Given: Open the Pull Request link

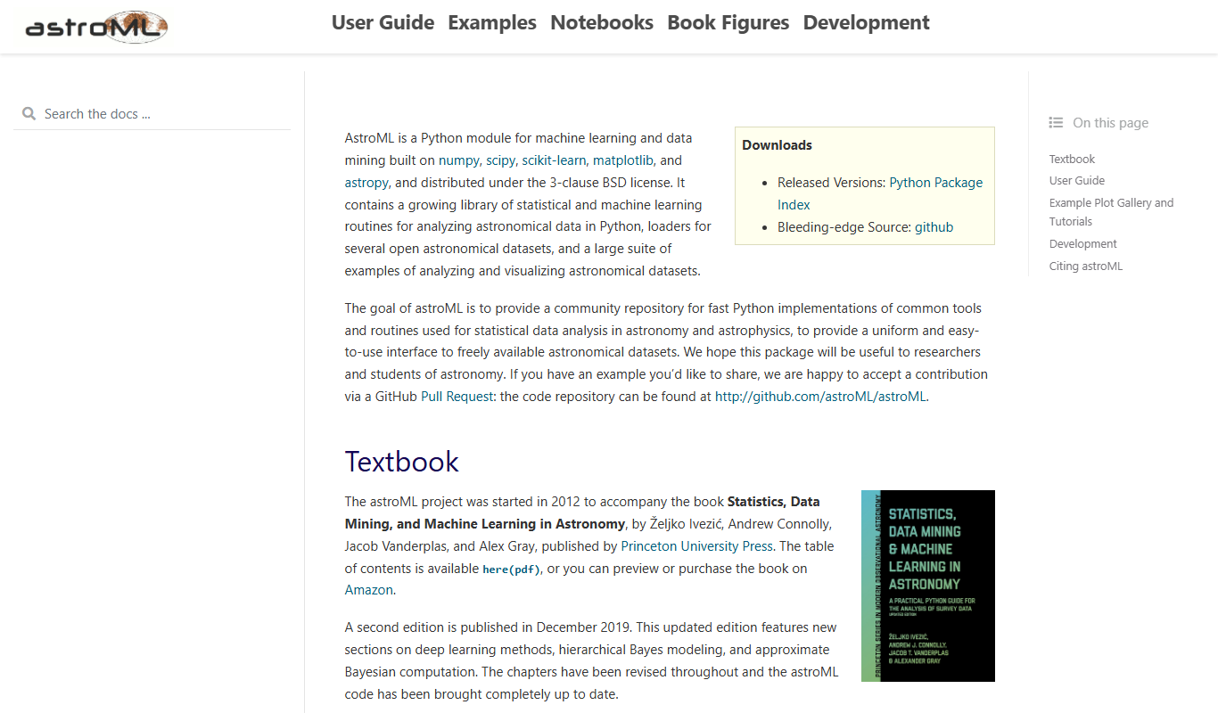Looking at the screenshot, I should coord(457,397).
